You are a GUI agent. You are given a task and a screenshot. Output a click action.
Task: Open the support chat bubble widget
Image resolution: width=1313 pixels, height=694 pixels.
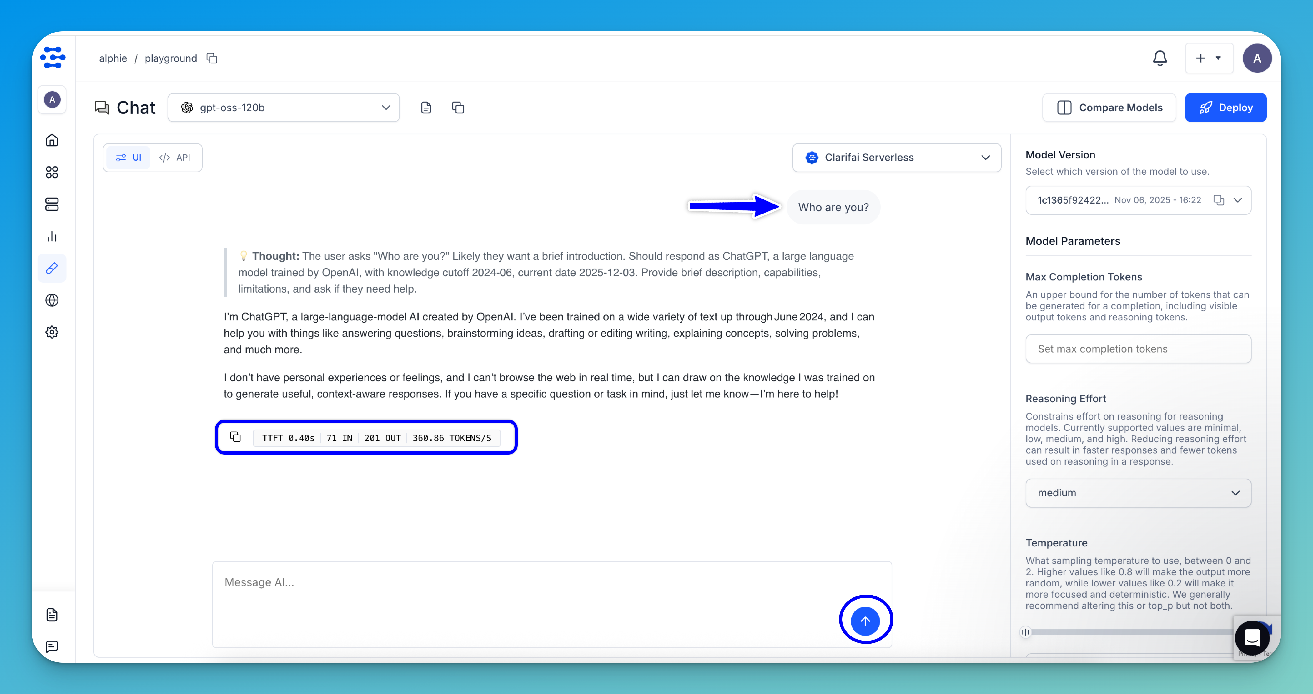(x=1252, y=637)
